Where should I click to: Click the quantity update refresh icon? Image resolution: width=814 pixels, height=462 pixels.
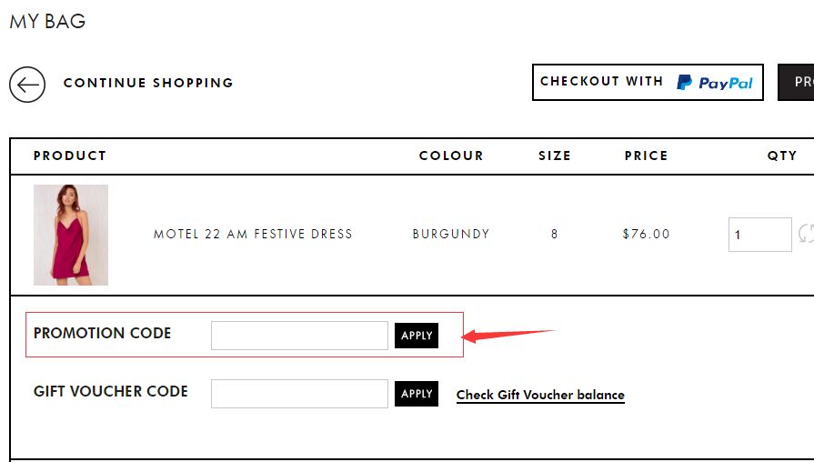806,234
